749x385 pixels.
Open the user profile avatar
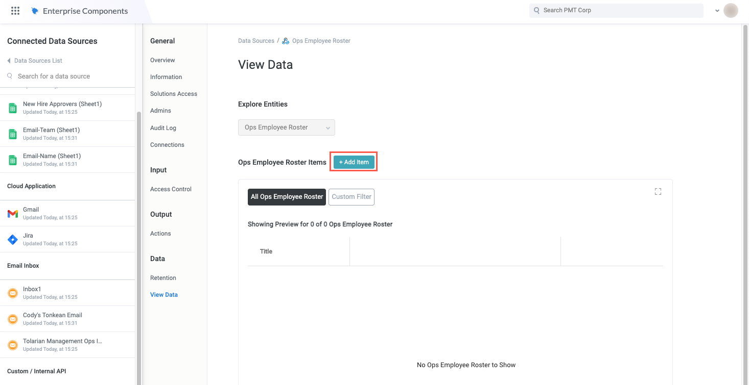coord(731,11)
